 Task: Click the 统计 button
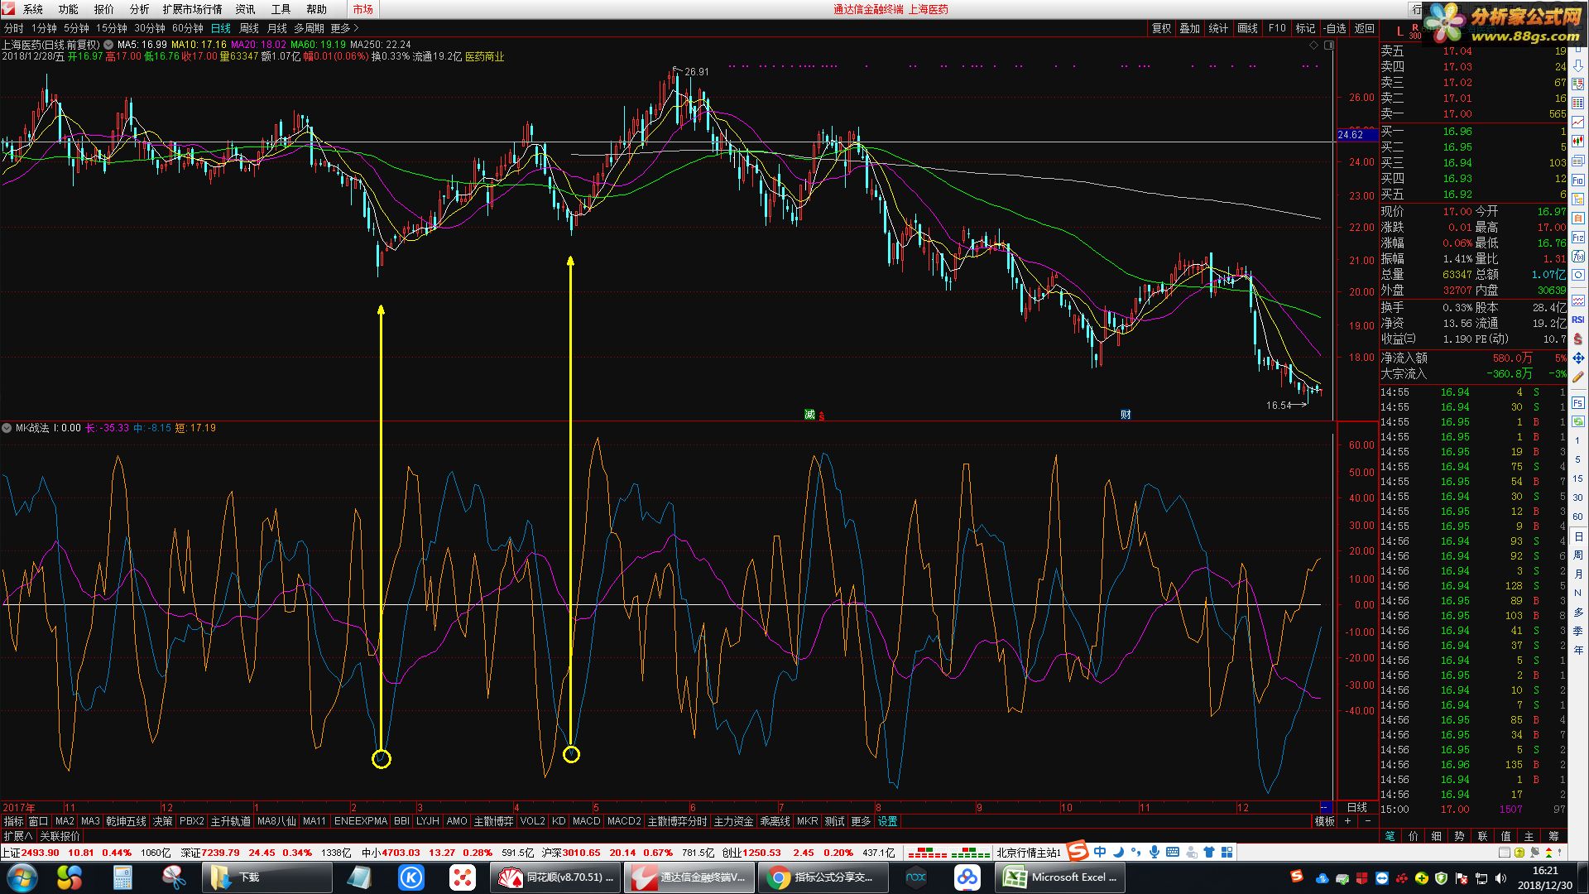point(1218,28)
